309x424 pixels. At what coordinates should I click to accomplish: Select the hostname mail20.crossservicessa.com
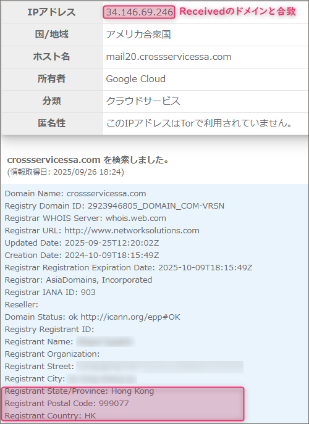[x=169, y=57]
